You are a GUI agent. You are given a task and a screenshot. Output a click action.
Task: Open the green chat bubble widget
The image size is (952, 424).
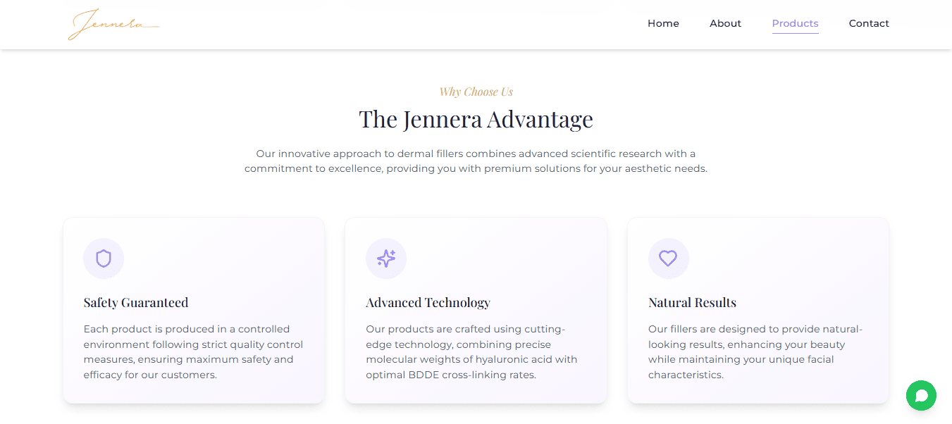921,395
